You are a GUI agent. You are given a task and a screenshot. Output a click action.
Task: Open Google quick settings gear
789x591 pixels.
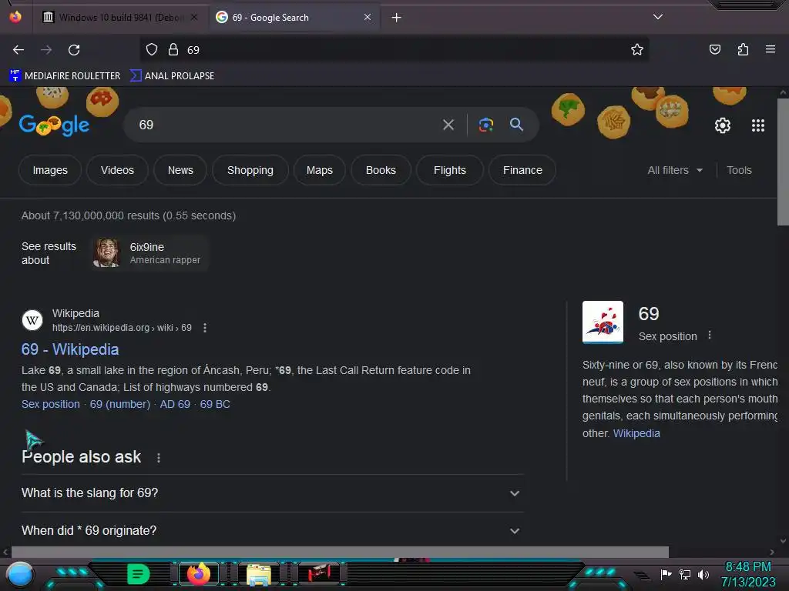pyautogui.click(x=723, y=125)
